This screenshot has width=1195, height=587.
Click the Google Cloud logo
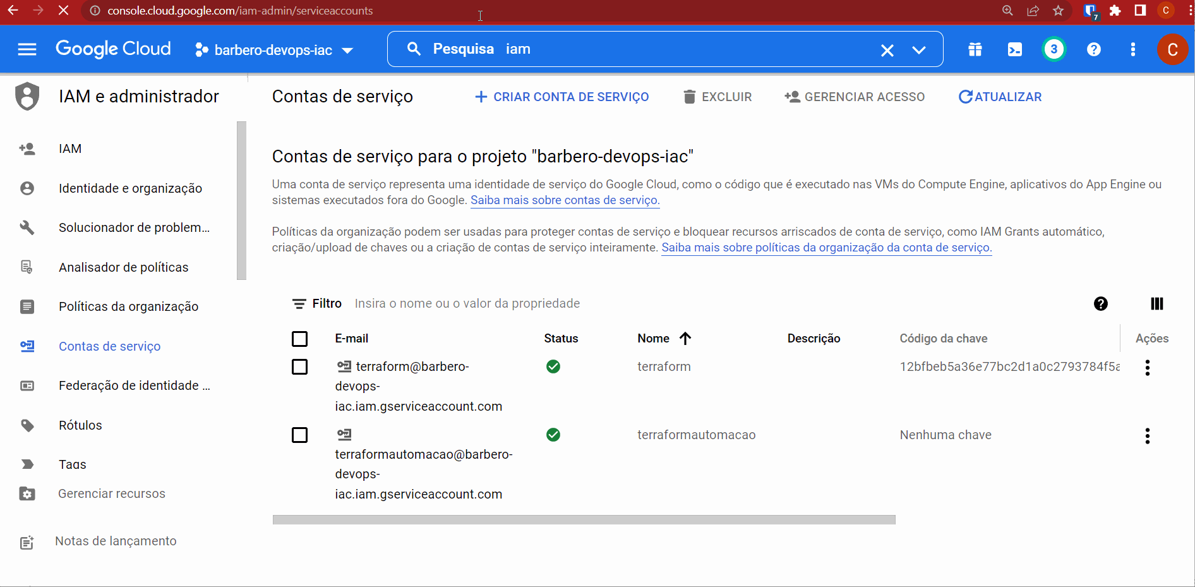point(113,49)
